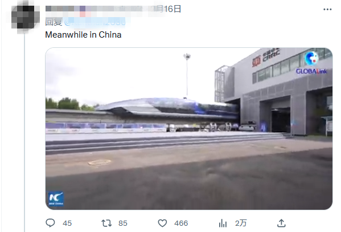Click the like count 466
Screen dimensions: 341x232
tap(181, 223)
